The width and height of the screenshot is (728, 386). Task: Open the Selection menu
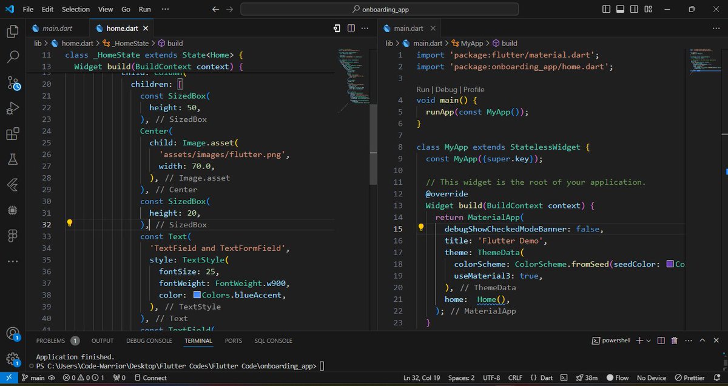click(75, 9)
